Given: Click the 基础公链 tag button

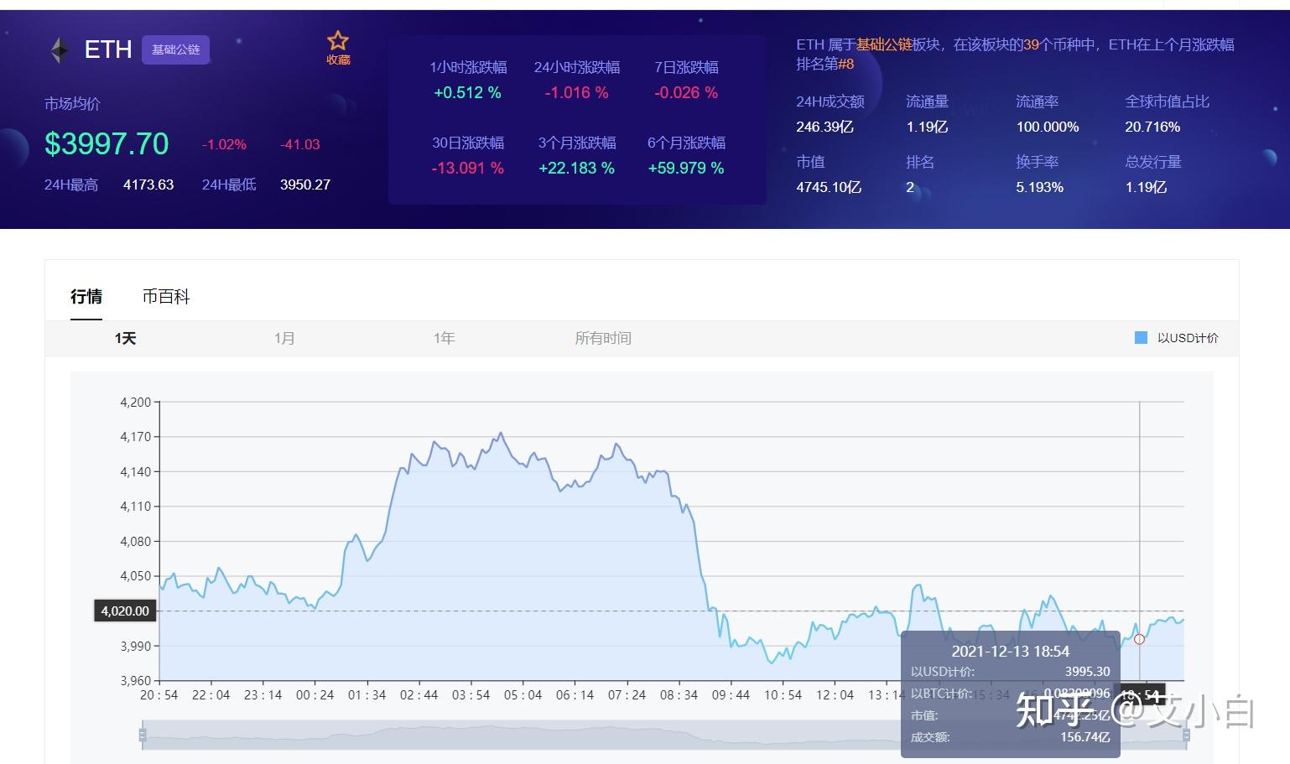Looking at the screenshot, I should point(175,49).
